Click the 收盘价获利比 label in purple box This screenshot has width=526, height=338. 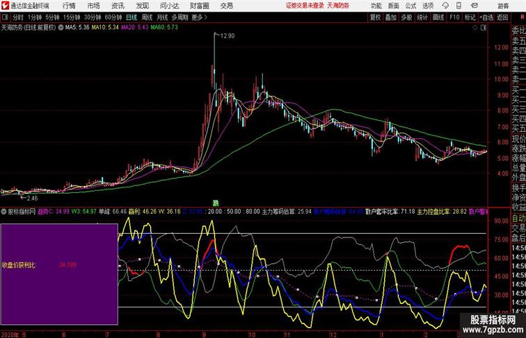[19, 265]
